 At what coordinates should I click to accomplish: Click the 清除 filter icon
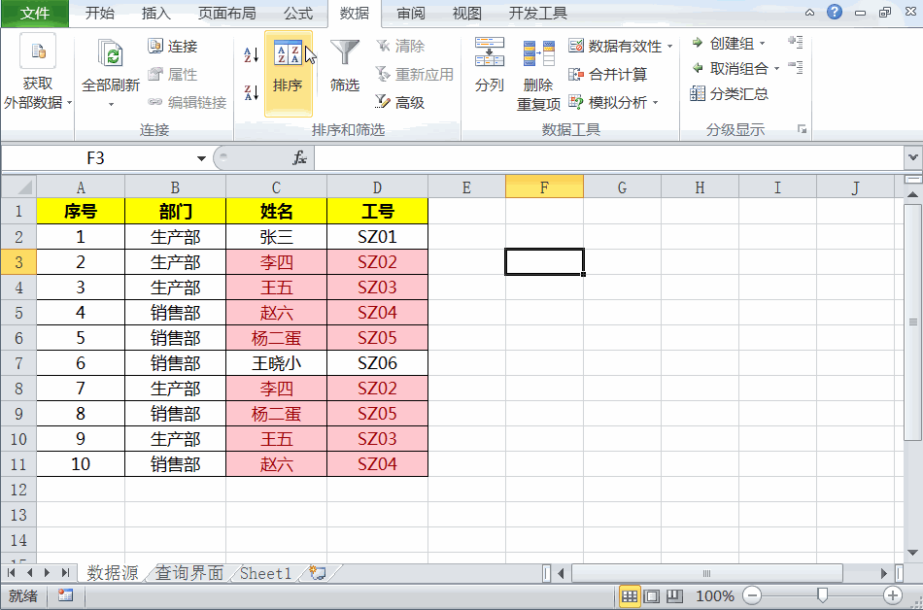pos(383,46)
